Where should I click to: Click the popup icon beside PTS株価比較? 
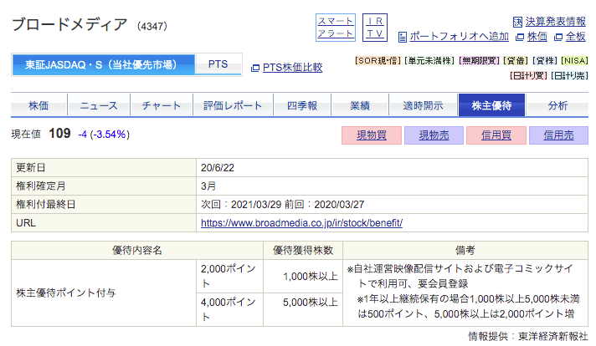tap(255, 68)
